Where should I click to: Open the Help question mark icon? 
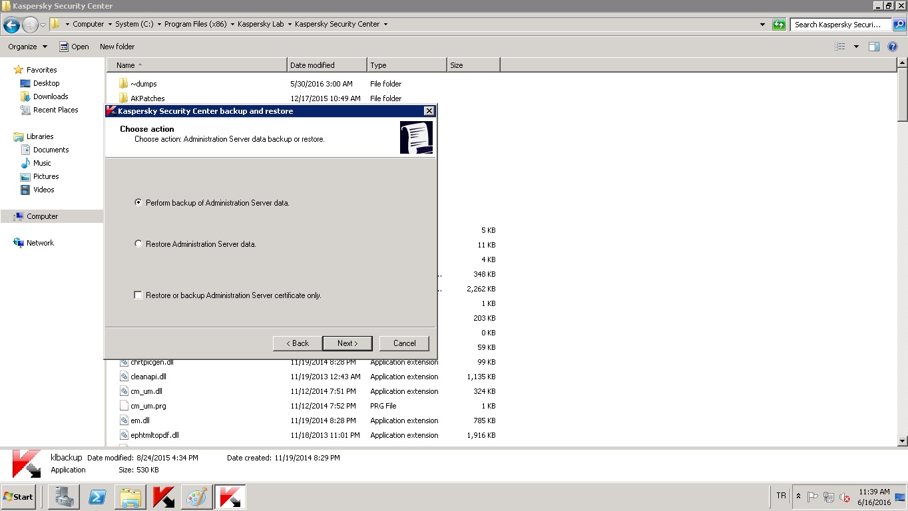[893, 47]
